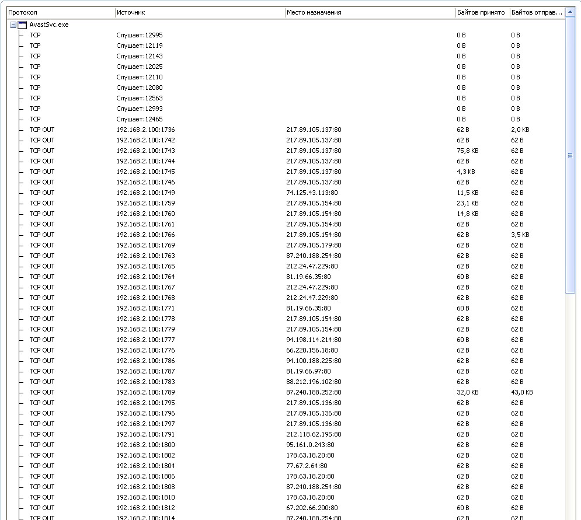Image resolution: width=581 pixels, height=520 pixels.
Task: Select destination 67.202.66.200:80
Action: pos(312,508)
